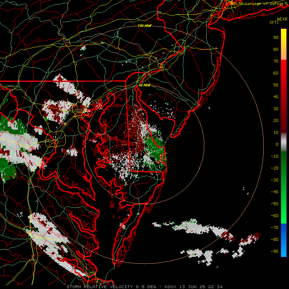Click the "NEXR" label above the colorbar
This screenshot has height=289, width=289.
tap(282, 19)
